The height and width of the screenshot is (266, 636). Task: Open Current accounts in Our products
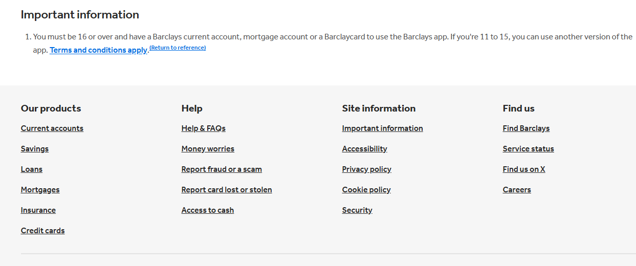coord(52,128)
